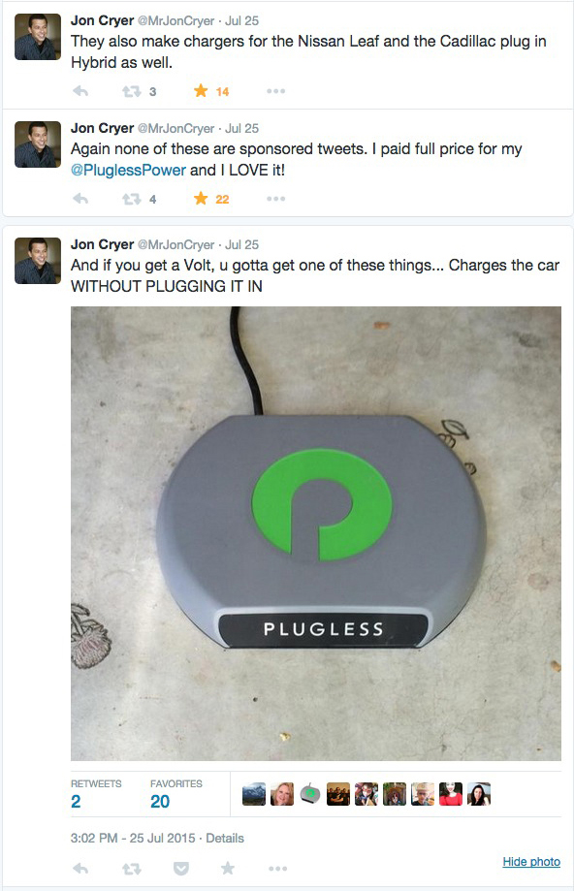This screenshot has width=574, height=891.
Task: Retweet the sponsored tweets post
Action: point(132,199)
